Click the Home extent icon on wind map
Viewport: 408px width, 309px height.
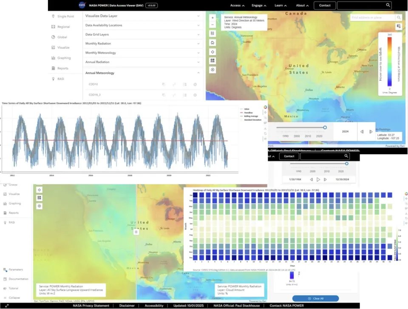pos(212,43)
